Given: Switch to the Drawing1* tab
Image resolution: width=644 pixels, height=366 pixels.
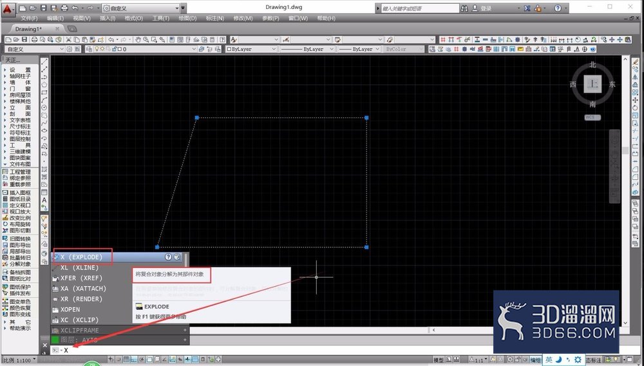Looking at the screenshot, I should click(29, 29).
